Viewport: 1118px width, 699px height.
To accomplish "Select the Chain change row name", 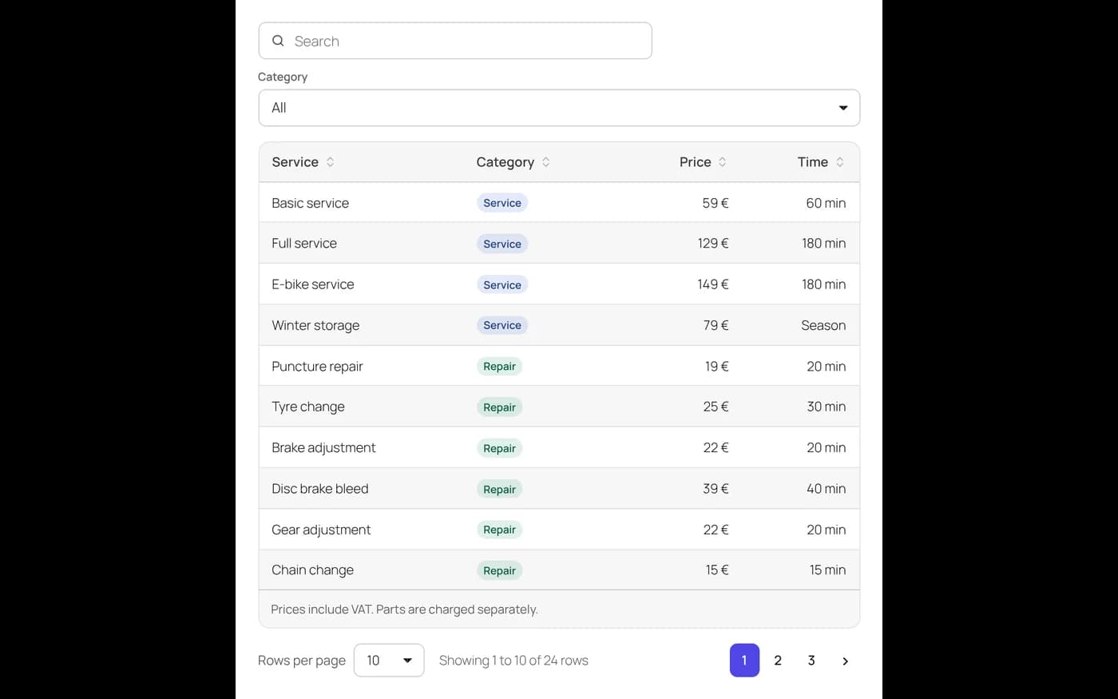I will (x=312, y=570).
